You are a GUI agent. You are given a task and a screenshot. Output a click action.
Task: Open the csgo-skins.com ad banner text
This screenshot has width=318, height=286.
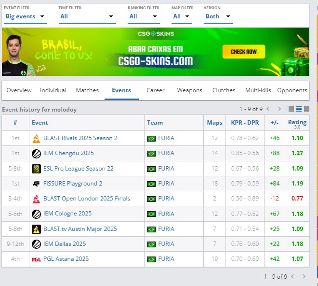pyautogui.click(x=156, y=61)
